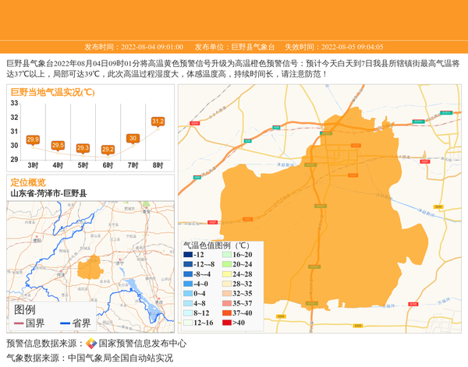
Task: Select the -12 dark blue legend swatch
Action: [x=188, y=255]
